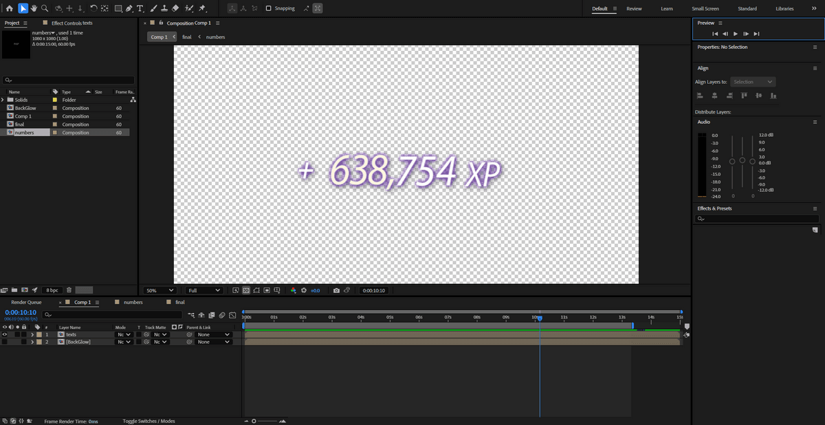Screen dimensions: 825x425
Task: Select the Eraser tool
Action: (175, 8)
